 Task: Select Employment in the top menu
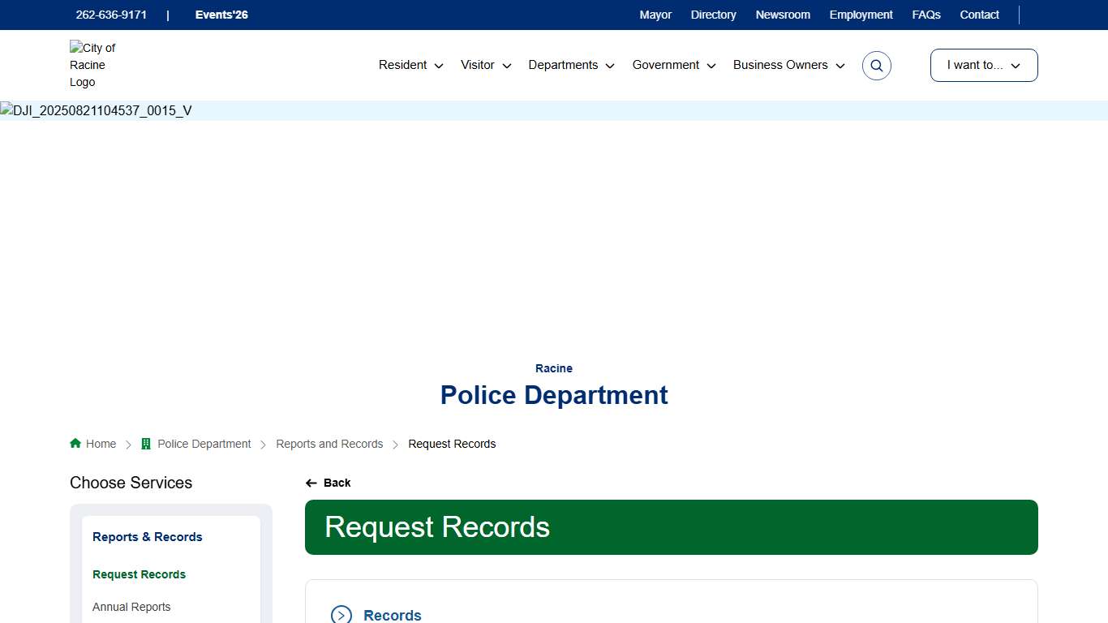[x=861, y=15]
